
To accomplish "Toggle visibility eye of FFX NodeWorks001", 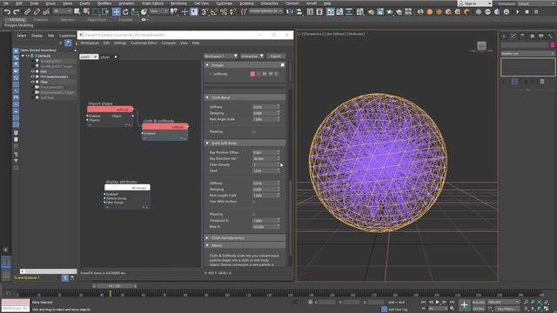I will click(x=32, y=77).
